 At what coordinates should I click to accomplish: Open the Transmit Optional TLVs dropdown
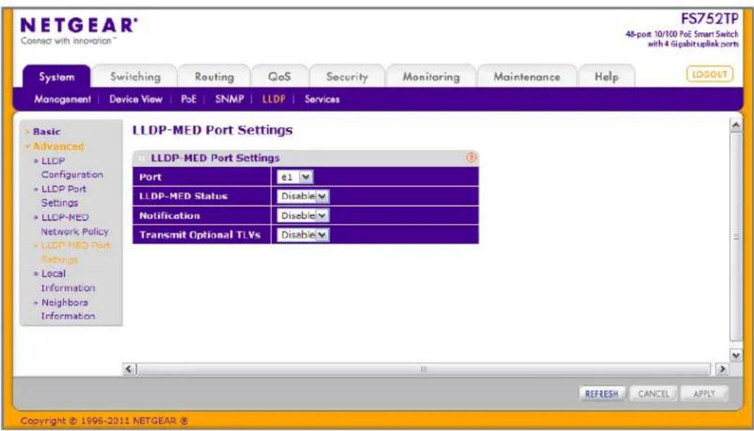[x=303, y=235]
